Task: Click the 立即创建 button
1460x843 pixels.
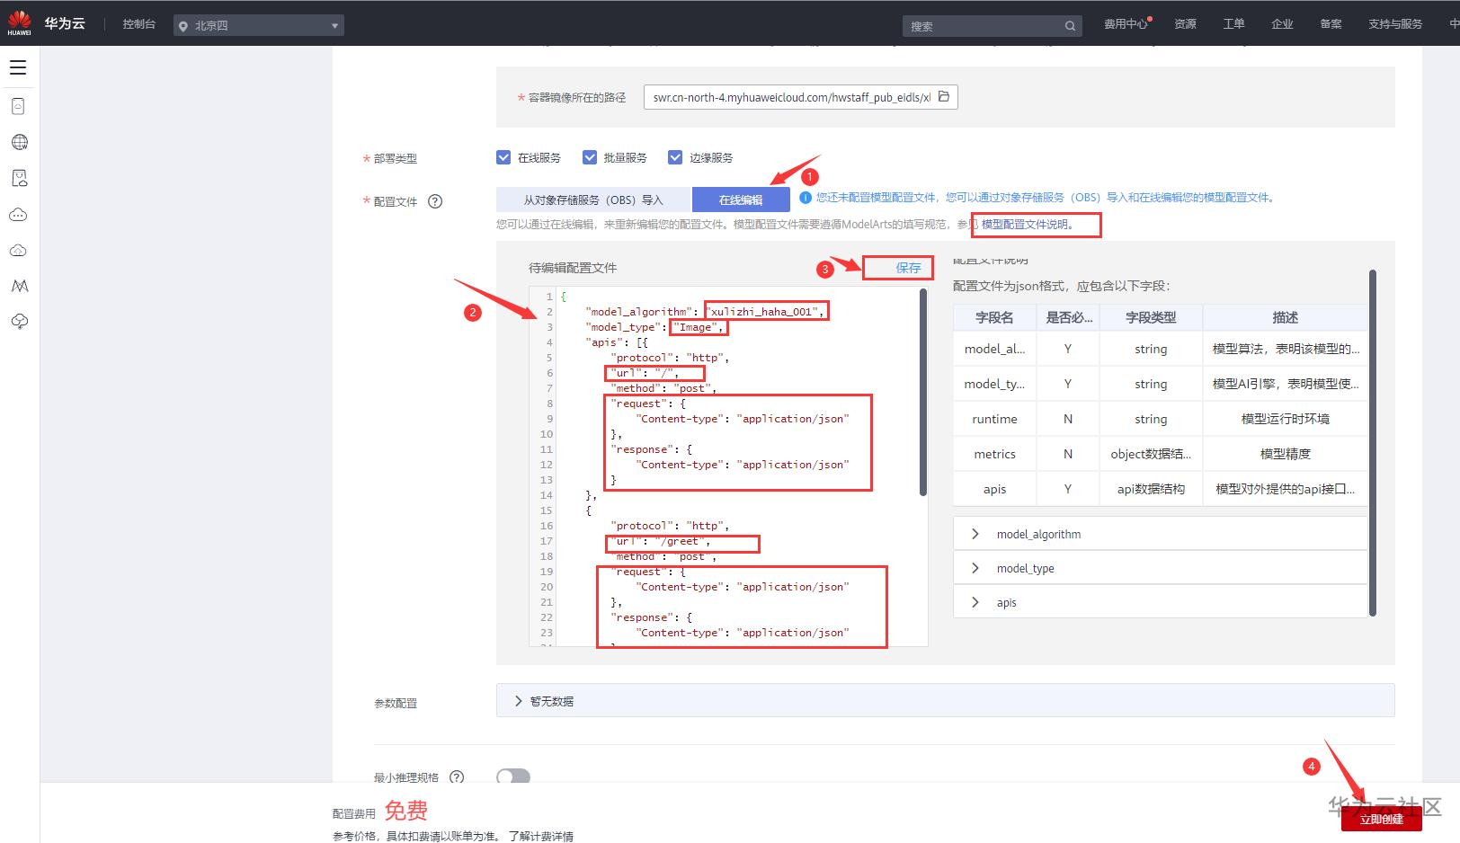Action: [x=1381, y=819]
